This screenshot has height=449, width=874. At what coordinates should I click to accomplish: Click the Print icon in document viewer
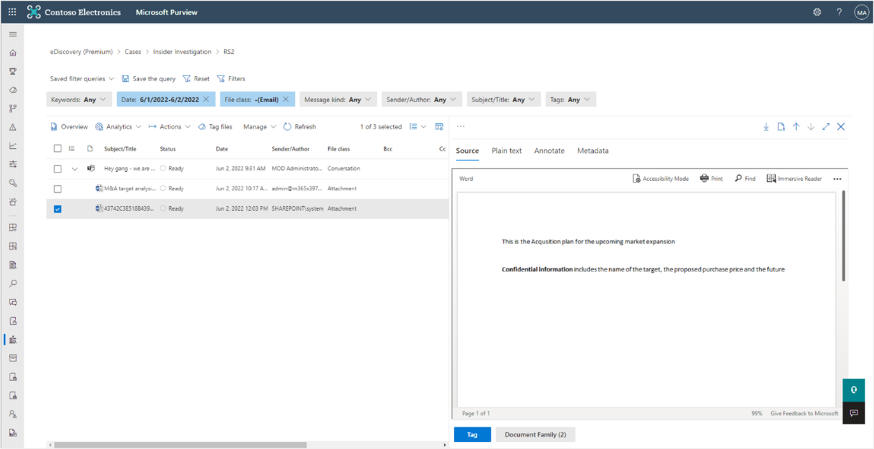pyautogui.click(x=704, y=179)
